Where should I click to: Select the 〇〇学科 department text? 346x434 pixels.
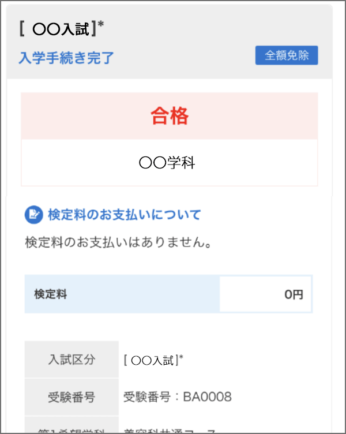[167, 163]
